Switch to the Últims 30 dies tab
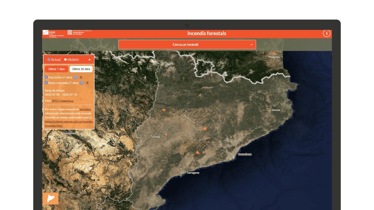The image size is (374, 210). (x=81, y=69)
